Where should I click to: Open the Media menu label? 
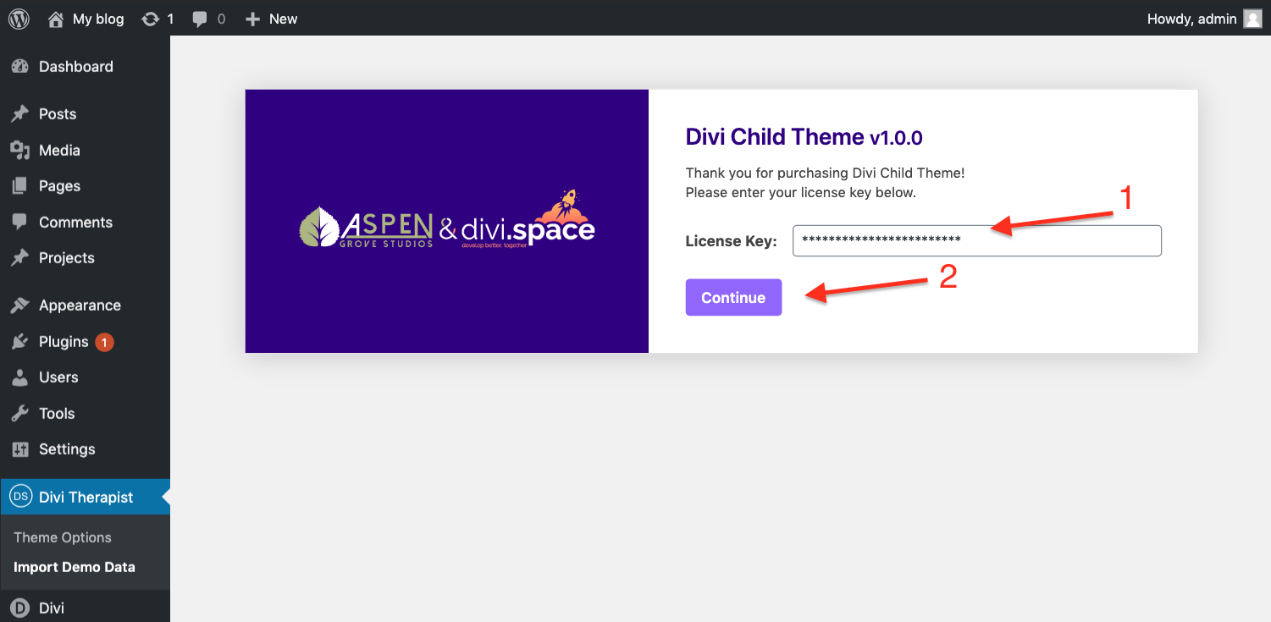(x=59, y=151)
